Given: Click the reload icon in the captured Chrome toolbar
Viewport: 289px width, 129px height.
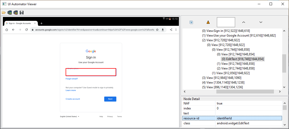Looking at the screenshot, I should [27, 30].
